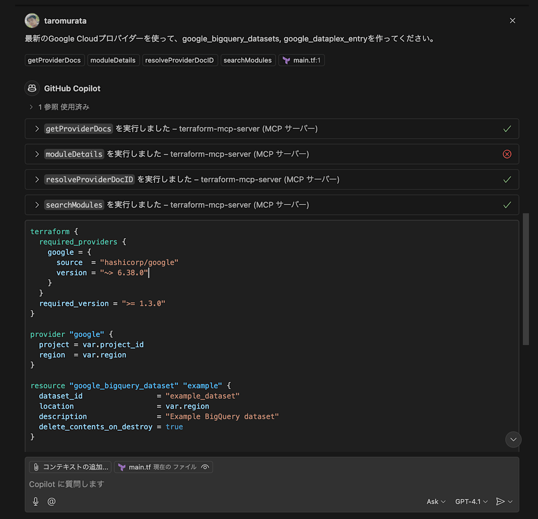Open the send options dropdown chevron
This screenshot has width=538, height=519.
510,502
